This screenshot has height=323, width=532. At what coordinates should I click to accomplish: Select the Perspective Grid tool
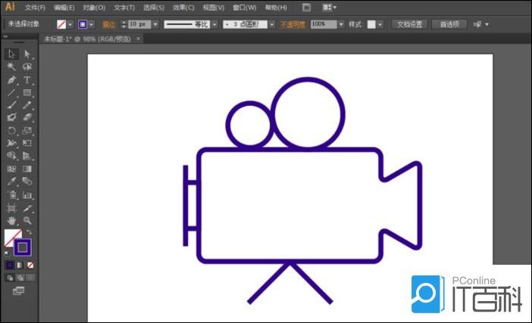coord(27,156)
